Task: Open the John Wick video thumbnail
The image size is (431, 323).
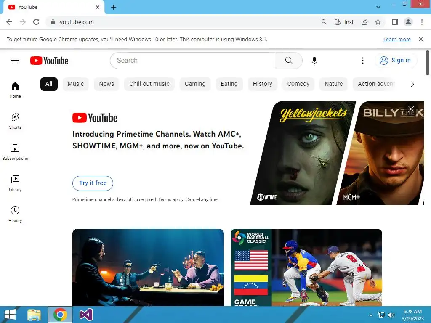Action: (148, 267)
